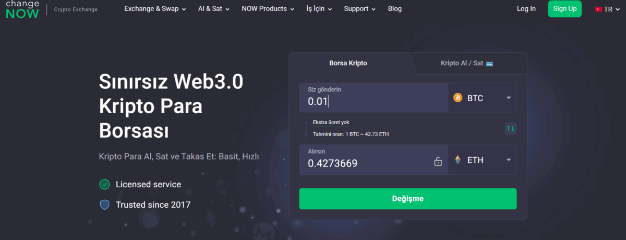This screenshot has width=626, height=240.
Task: Click the 1 BTC ~ 42.73 ETH rate text
Action: point(367,135)
